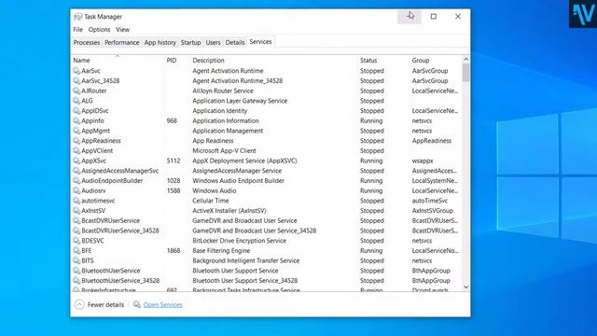The image size is (597, 336).
Task: Click the AudioEndpointBuilder gear icon
Action: [76, 180]
